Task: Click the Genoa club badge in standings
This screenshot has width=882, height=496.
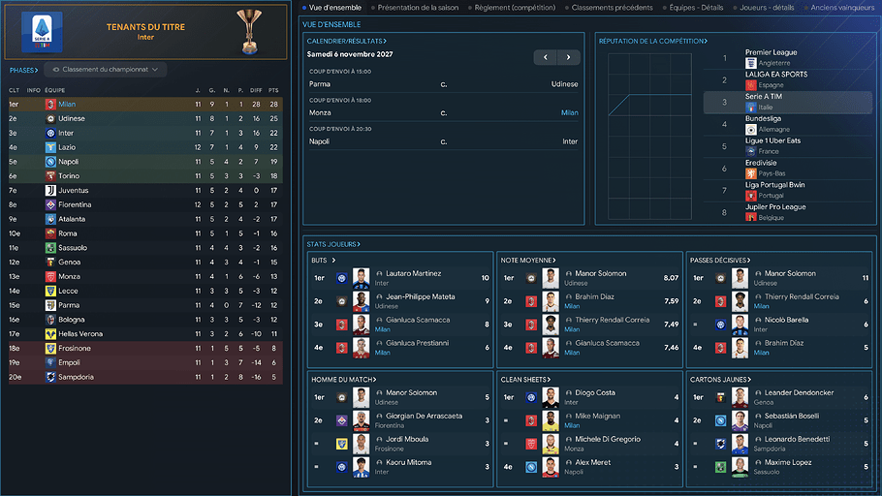Action: tap(50, 263)
